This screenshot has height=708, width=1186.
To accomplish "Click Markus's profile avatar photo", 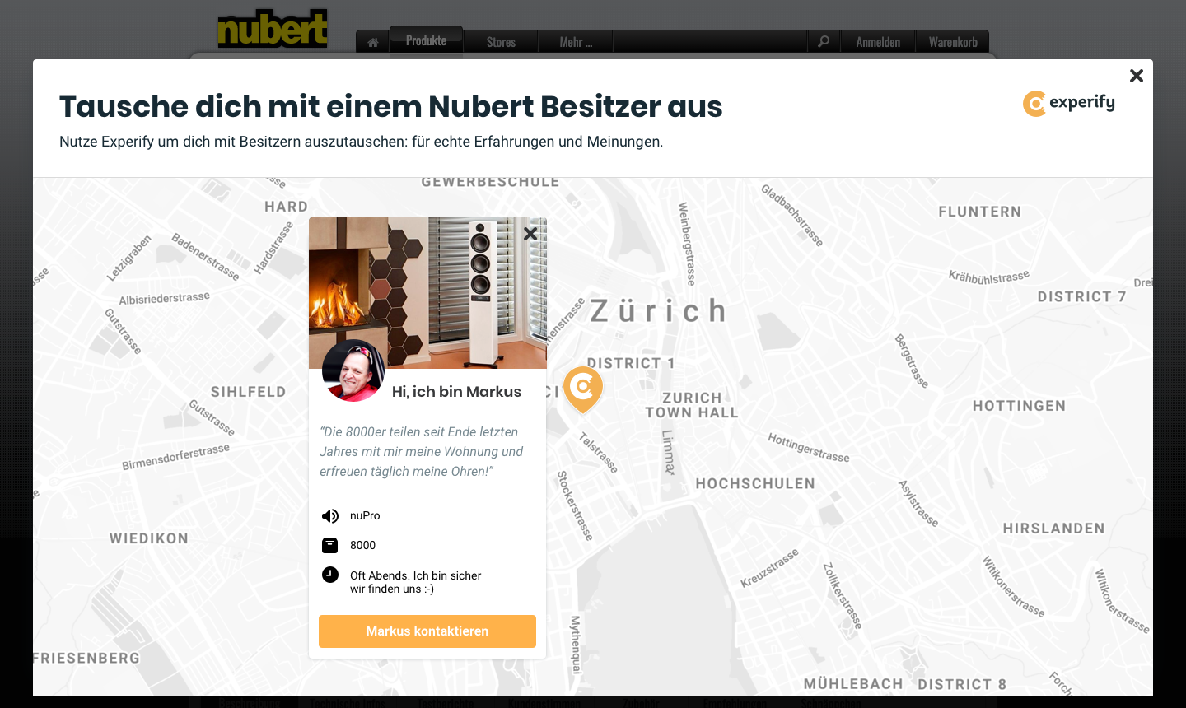I will [353, 370].
